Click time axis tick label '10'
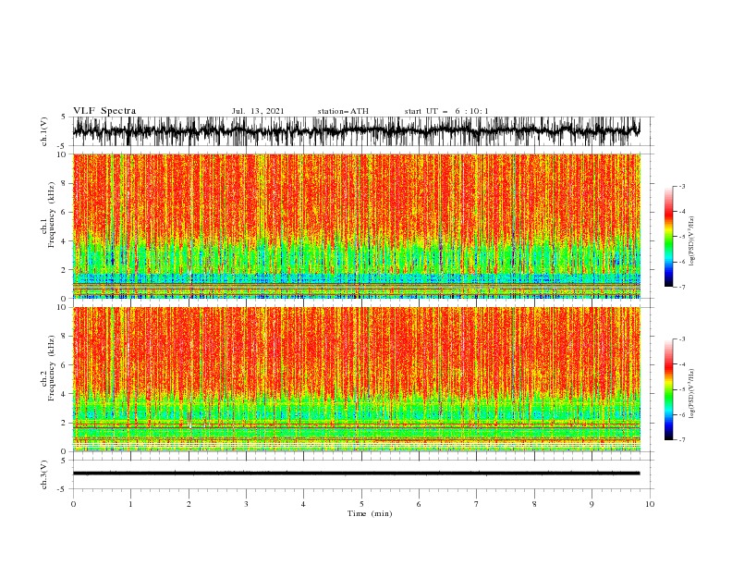The height and width of the screenshot is (566, 732). point(650,504)
